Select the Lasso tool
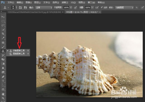Screen dimensions: 145x102 3,25
